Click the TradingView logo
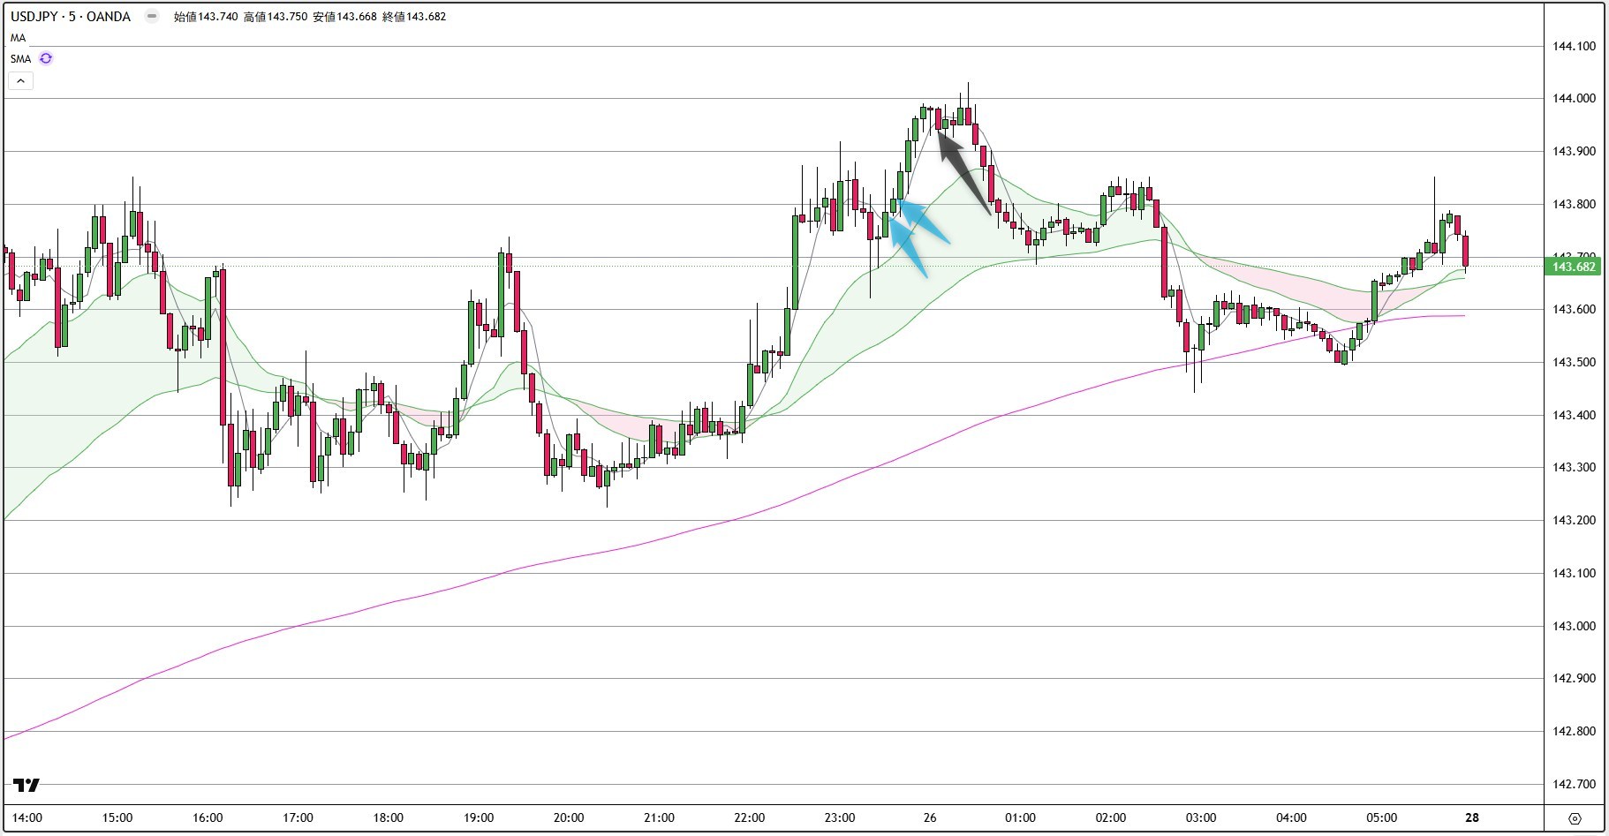The image size is (1609, 836). [x=26, y=785]
